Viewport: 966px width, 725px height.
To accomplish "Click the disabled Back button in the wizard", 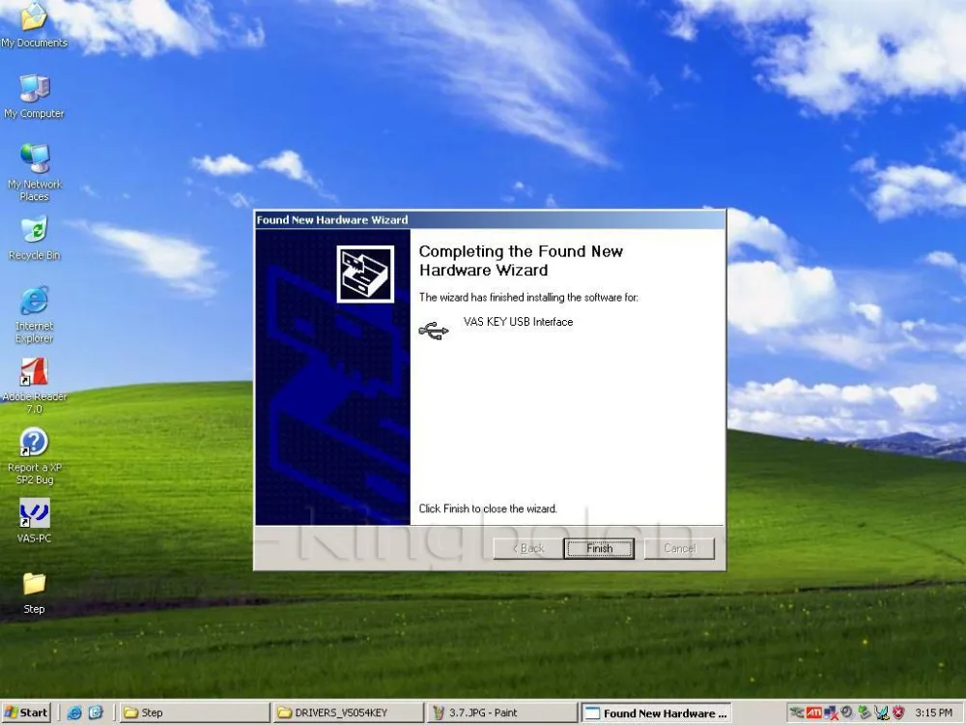I will (528, 548).
